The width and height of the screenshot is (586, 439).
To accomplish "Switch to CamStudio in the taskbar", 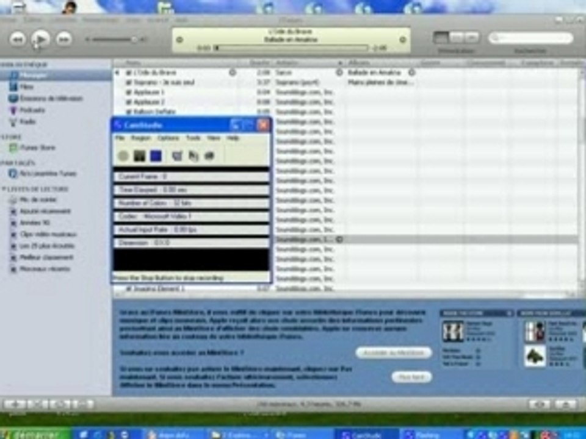I will click(364, 435).
